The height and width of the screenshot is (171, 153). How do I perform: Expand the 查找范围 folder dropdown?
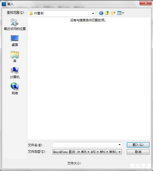[x=93, y=13]
